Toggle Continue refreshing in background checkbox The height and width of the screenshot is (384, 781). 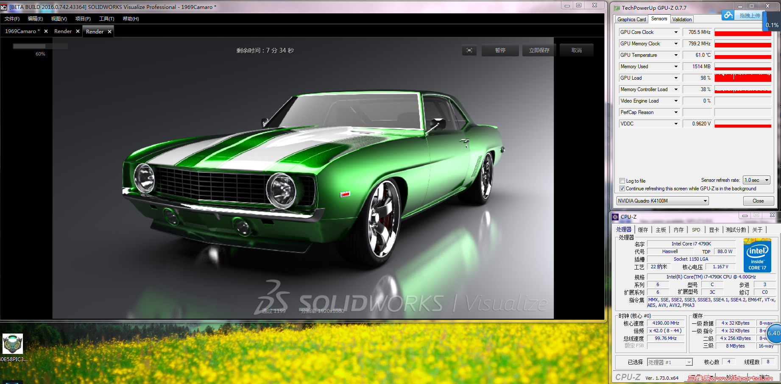[x=622, y=189]
